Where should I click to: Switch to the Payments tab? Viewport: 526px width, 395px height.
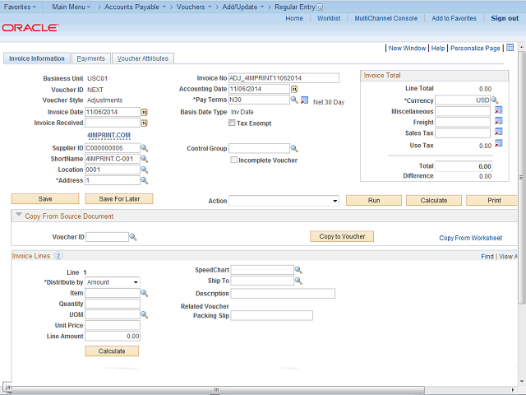[x=90, y=58]
